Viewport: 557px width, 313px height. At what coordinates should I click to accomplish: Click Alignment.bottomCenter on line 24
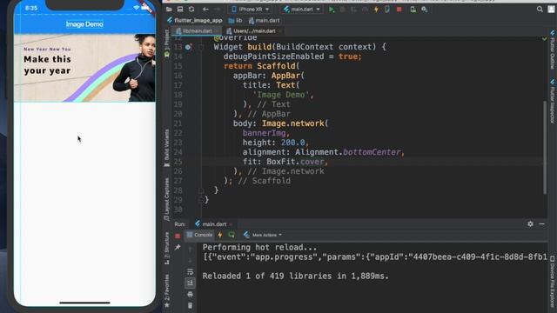(x=348, y=152)
